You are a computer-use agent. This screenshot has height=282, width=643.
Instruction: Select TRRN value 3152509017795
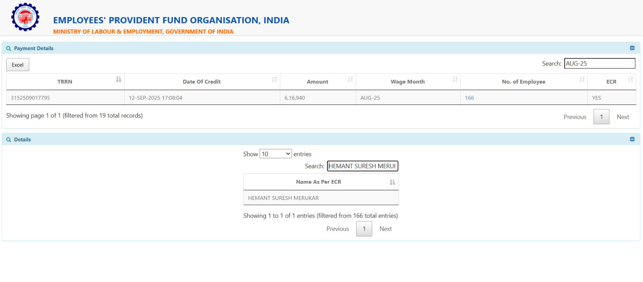click(30, 98)
